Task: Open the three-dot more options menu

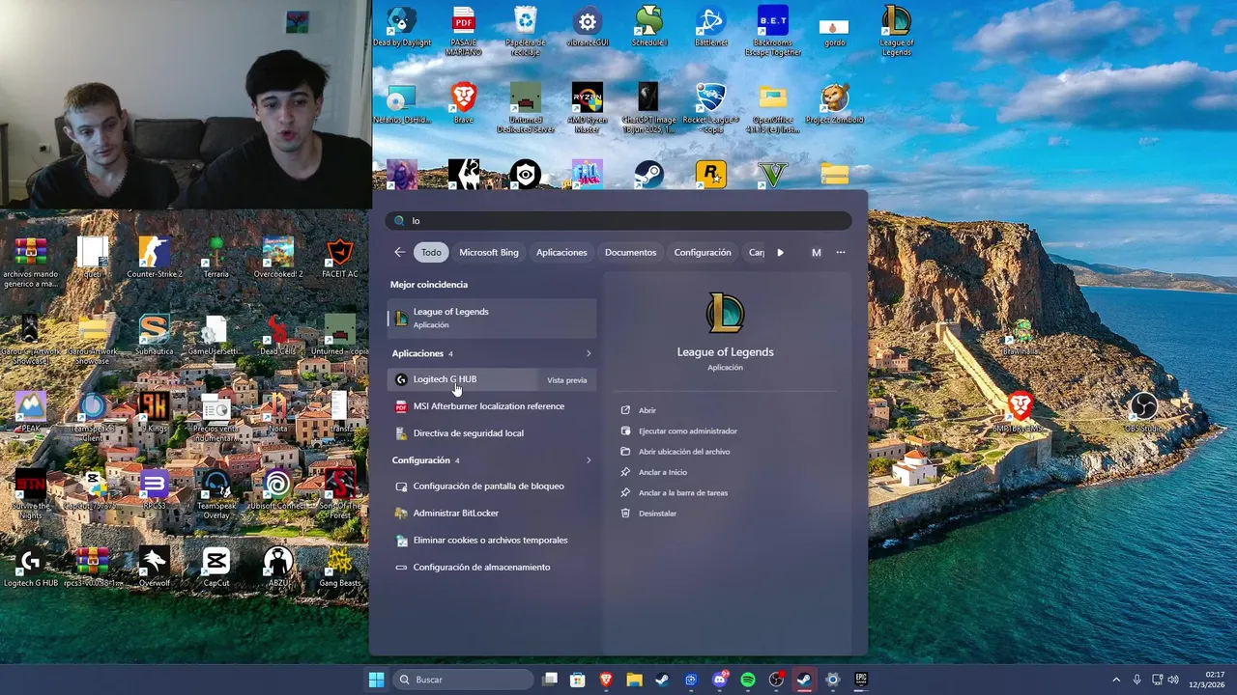Action: [x=840, y=253]
